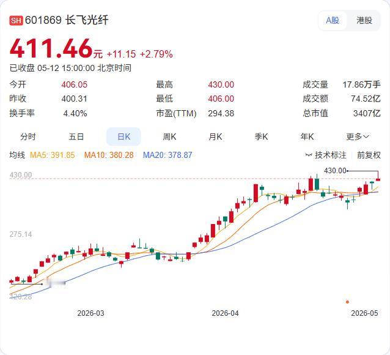The height and width of the screenshot is (355, 390).
Task: Click the current price 411.46
Action: click(x=51, y=48)
